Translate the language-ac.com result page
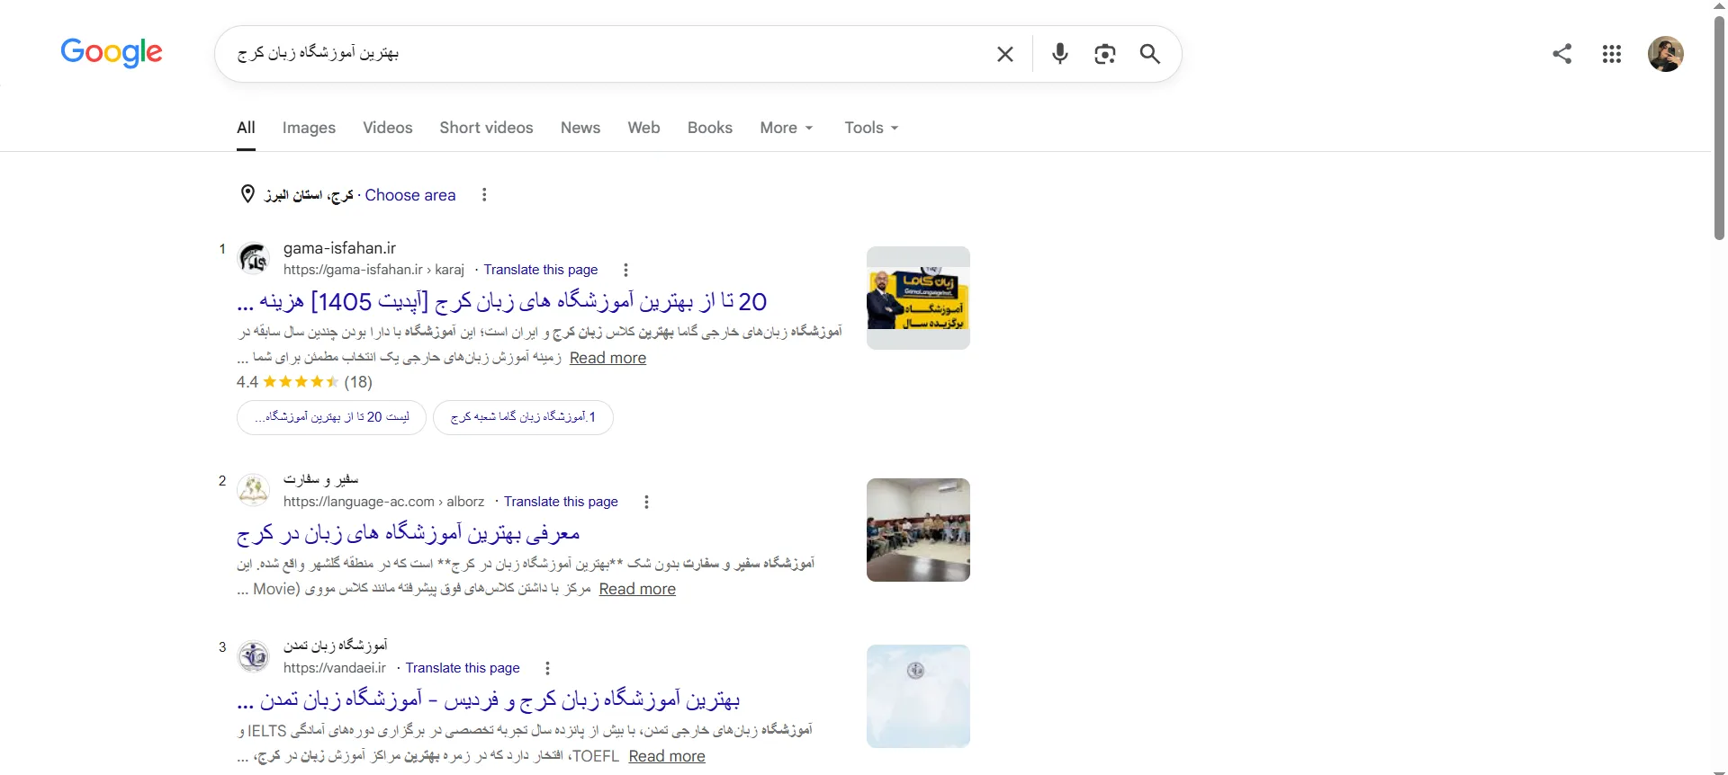 click(561, 502)
